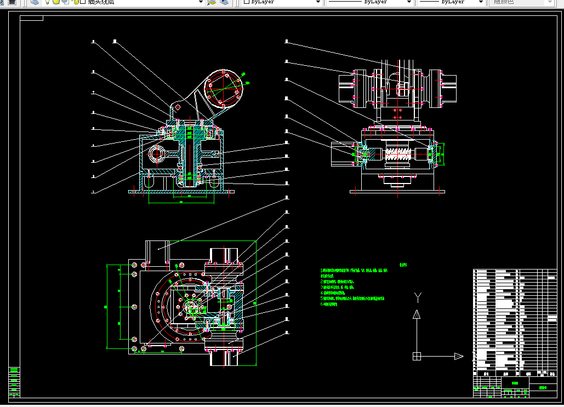The image size is (564, 407).
Task: Select the green technical requirements text block
Action: [354, 286]
